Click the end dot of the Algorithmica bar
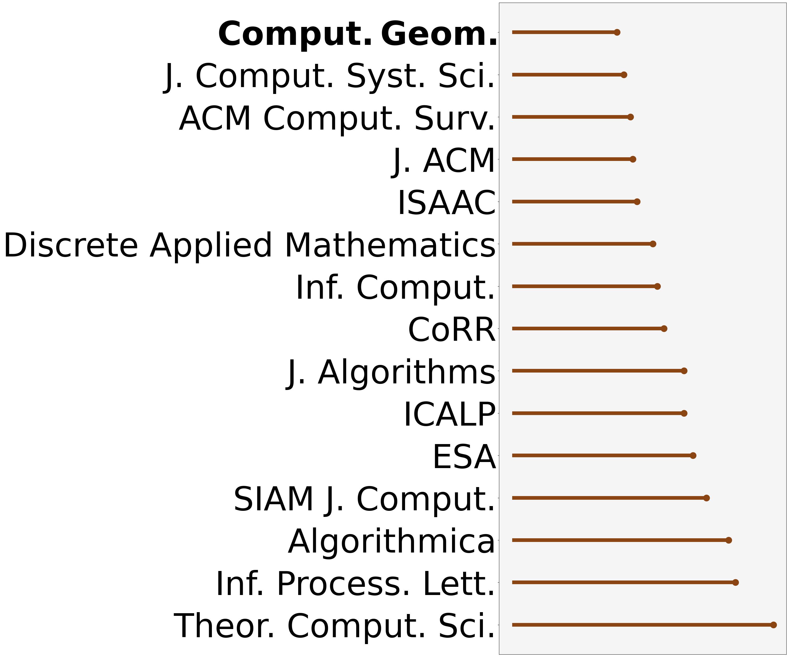Viewport: 789px width, 657px height. [729, 540]
